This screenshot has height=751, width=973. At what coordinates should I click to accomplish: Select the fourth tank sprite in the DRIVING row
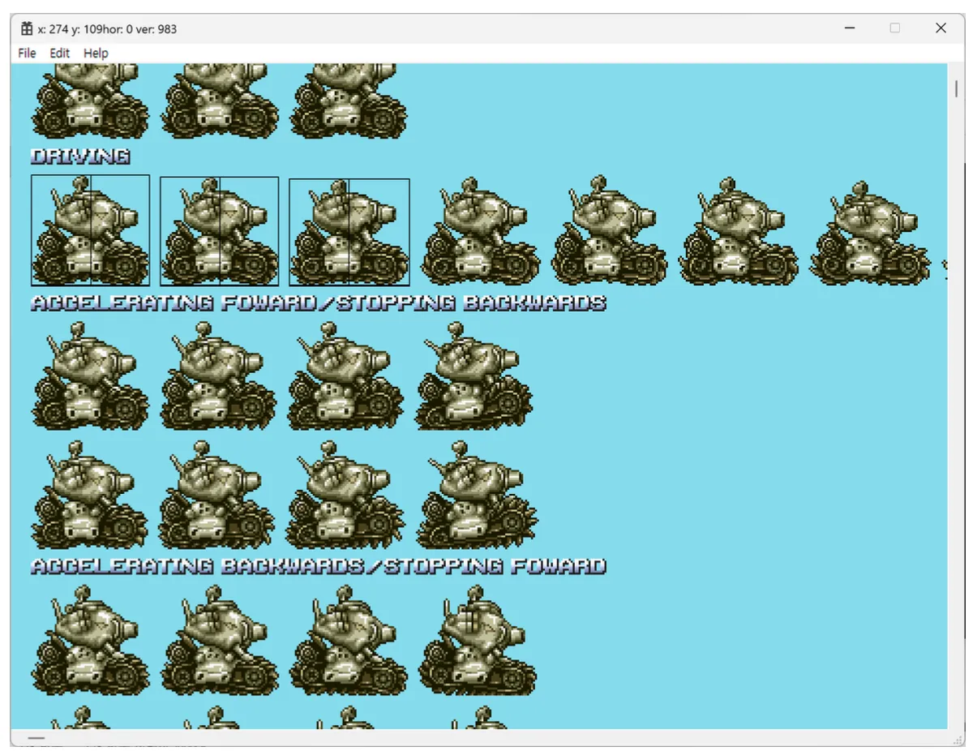point(481,231)
